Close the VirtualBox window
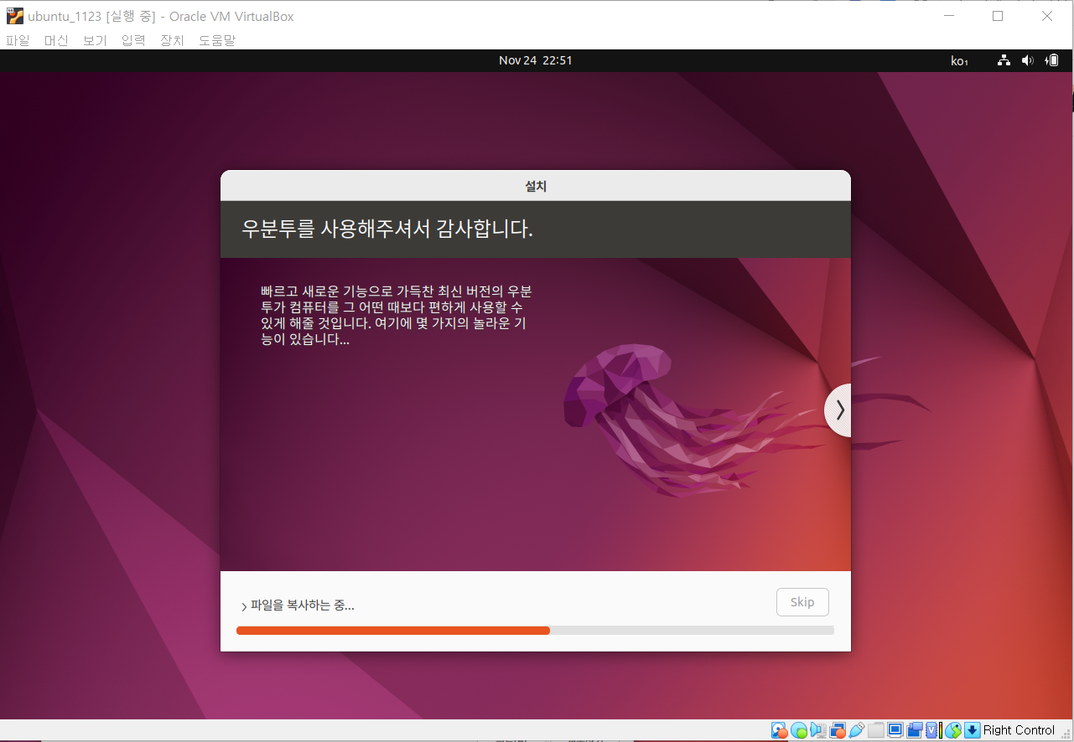The width and height of the screenshot is (1074, 742). tap(1047, 16)
